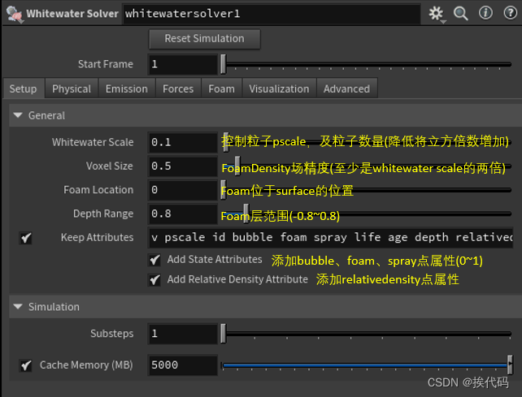522x397 pixels.
Task: Click the Voxel Size label
Action: (110, 166)
